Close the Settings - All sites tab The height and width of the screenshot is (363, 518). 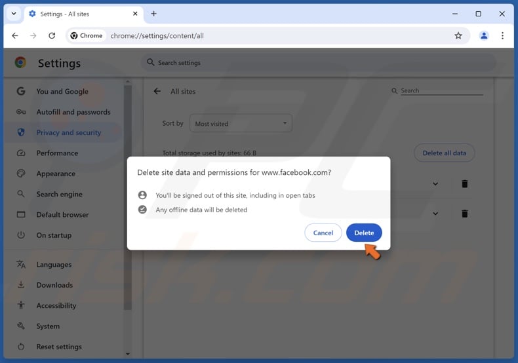click(135, 14)
